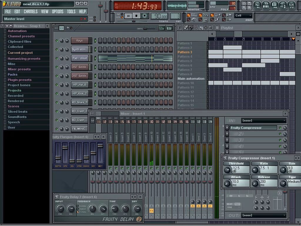Open keyboard editor in step sequencer

pyautogui.click(x=169, y=29)
